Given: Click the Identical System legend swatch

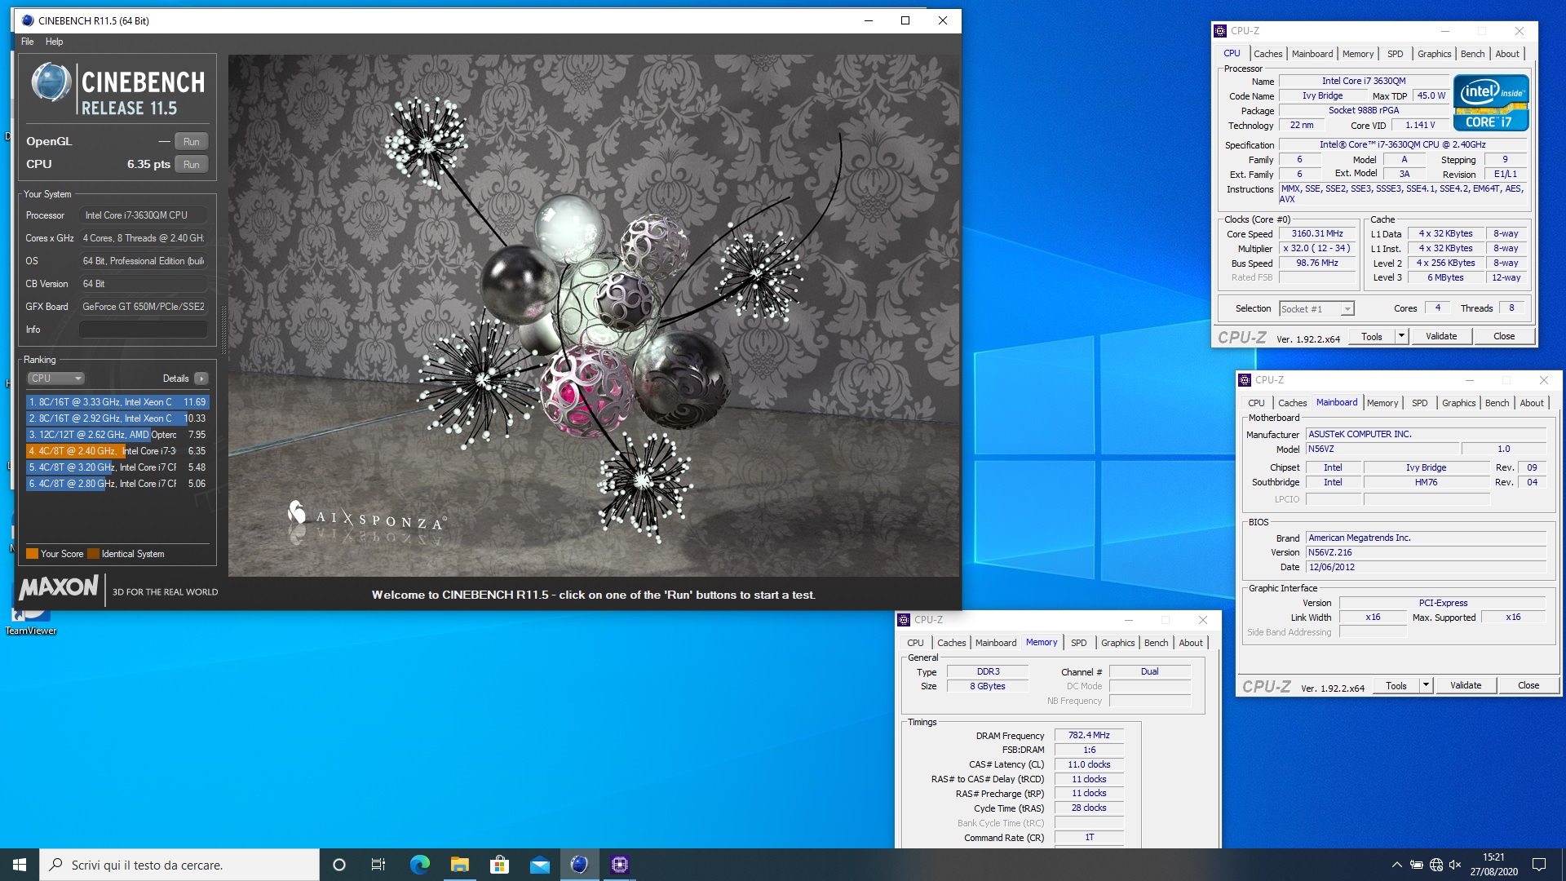Looking at the screenshot, I should [93, 554].
